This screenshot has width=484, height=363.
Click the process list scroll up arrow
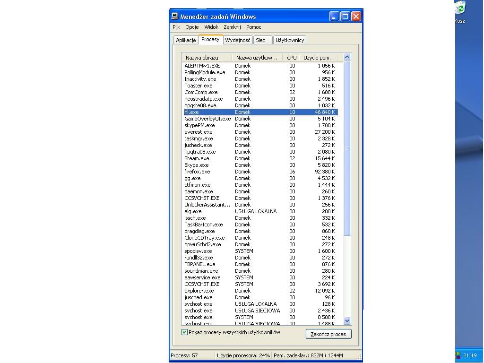[x=347, y=57]
